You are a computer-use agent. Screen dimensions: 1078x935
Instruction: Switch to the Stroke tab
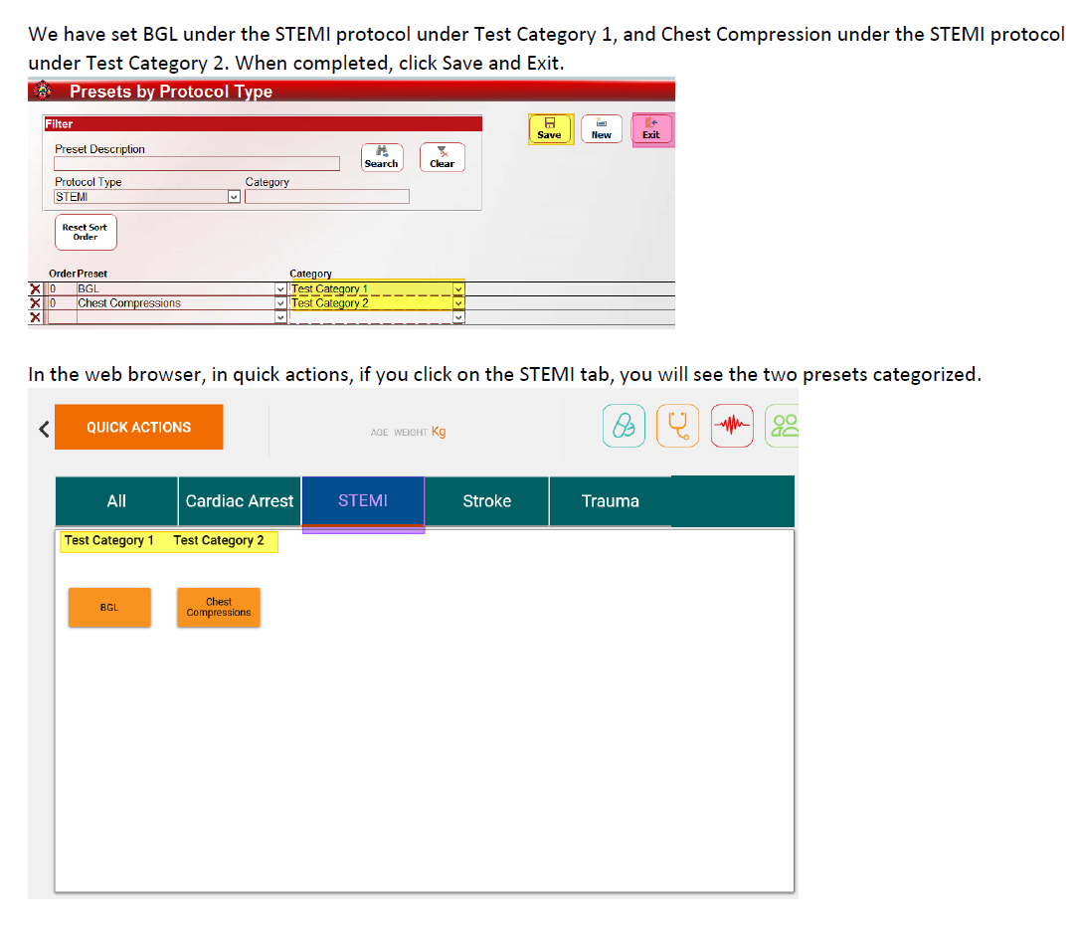(486, 501)
